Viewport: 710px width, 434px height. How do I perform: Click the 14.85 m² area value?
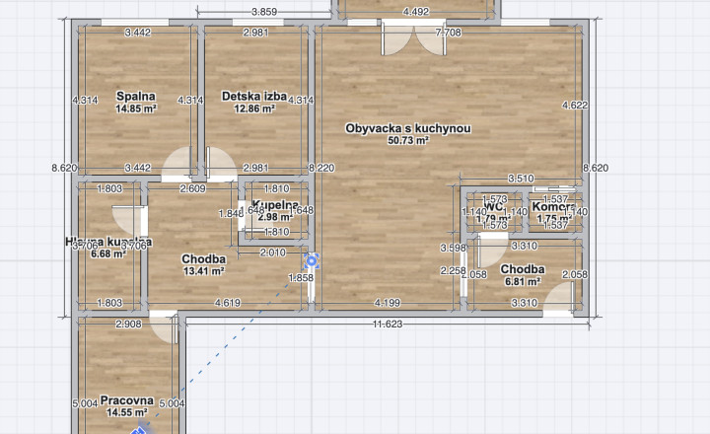click(x=136, y=108)
